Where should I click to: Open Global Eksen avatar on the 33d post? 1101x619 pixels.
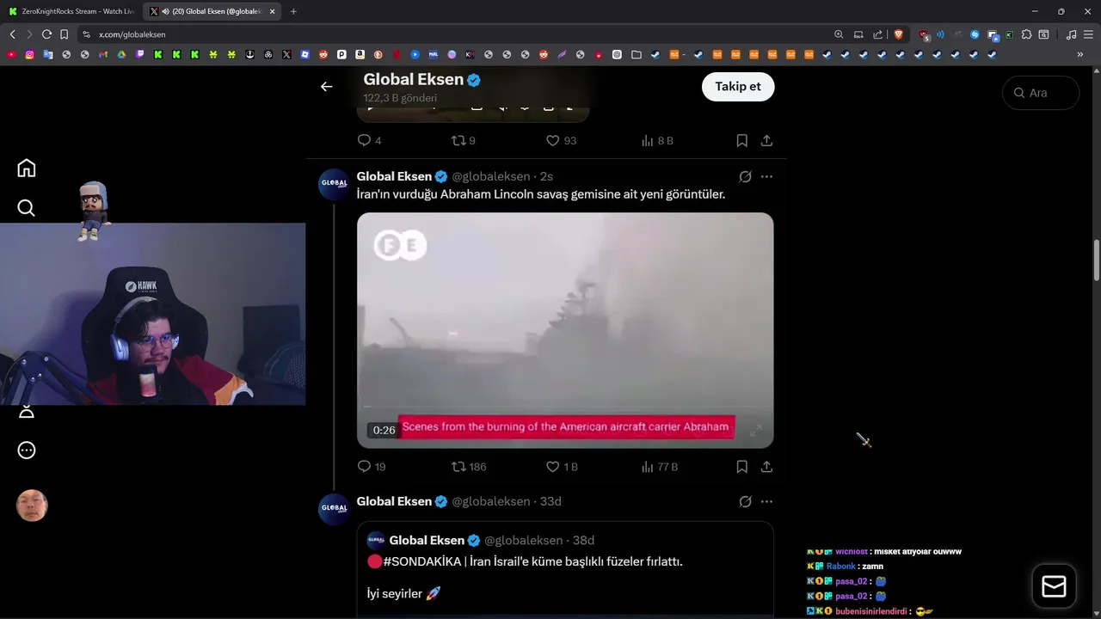click(335, 508)
